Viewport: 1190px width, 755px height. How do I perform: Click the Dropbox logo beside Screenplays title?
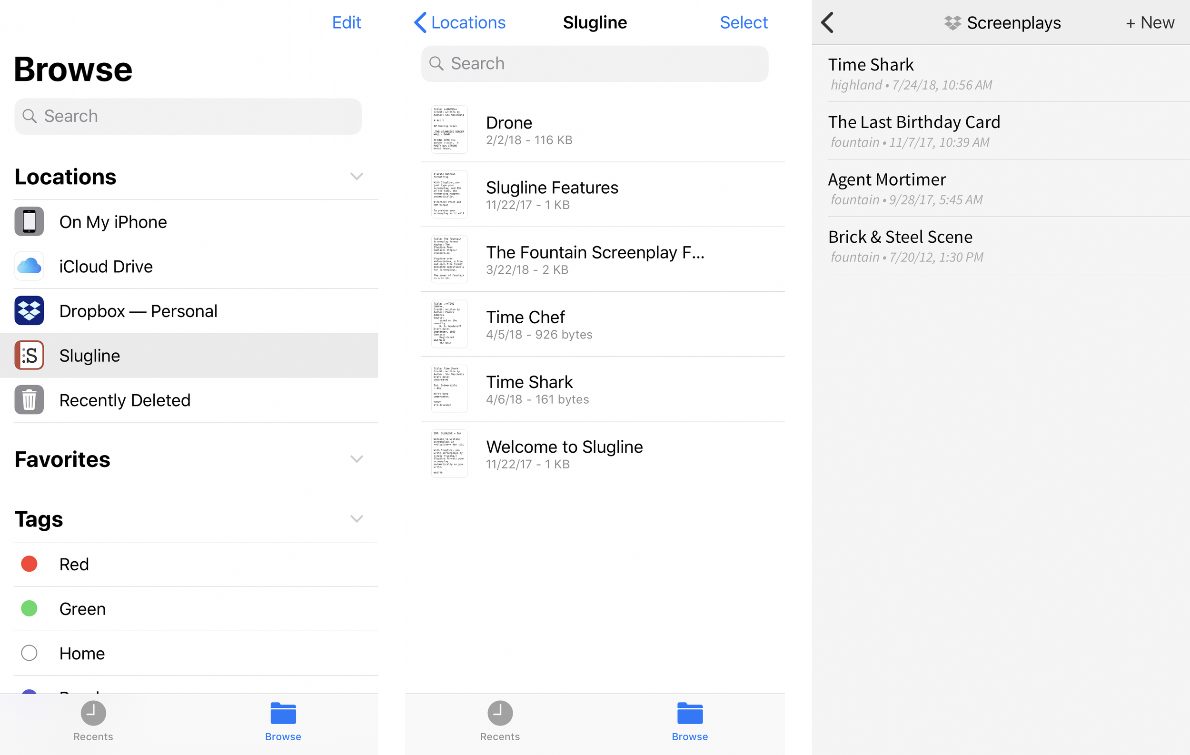[952, 23]
